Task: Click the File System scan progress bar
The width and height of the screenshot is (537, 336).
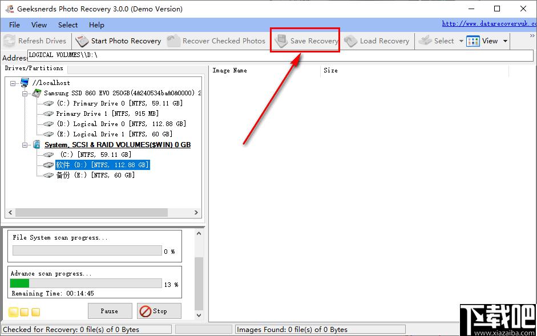Action: coord(87,250)
